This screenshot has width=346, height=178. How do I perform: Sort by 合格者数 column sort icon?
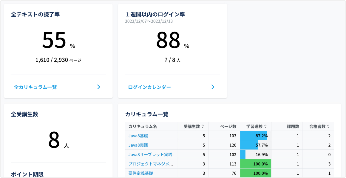pyautogui.click(x=328, y=126)
